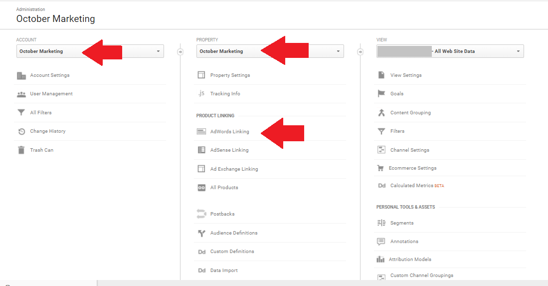
Task: Click the Postbacks arrows icon
Action: (x=201, y=214)
